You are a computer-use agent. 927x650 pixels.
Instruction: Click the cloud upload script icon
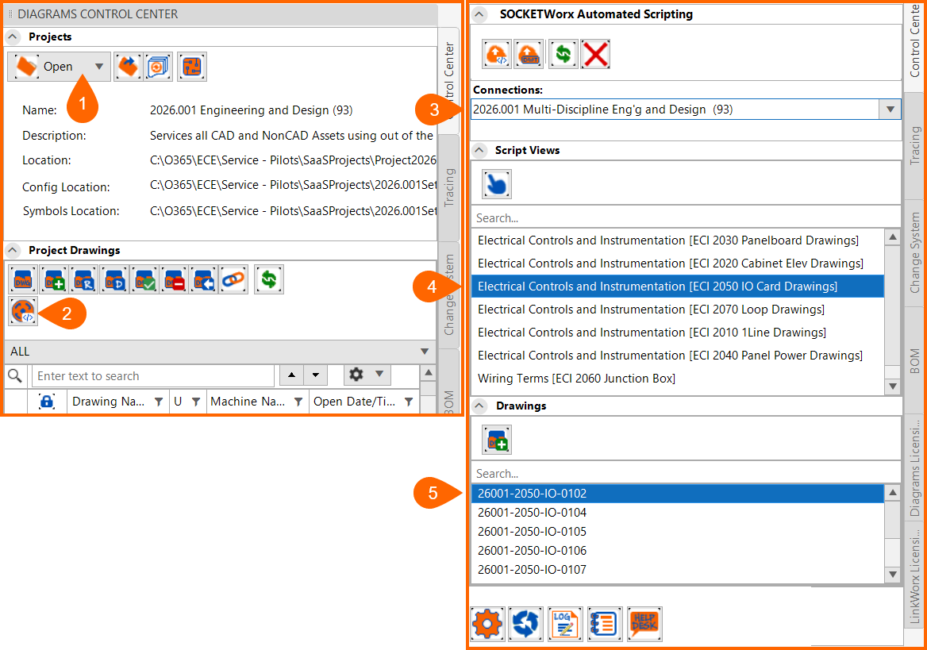coord(497,55)
